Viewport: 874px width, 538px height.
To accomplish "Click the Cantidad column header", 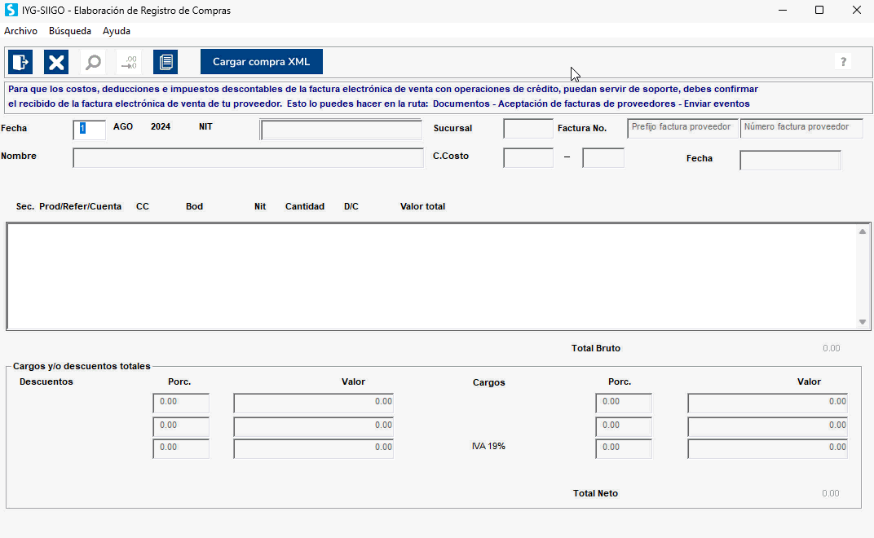I will 305,206.
